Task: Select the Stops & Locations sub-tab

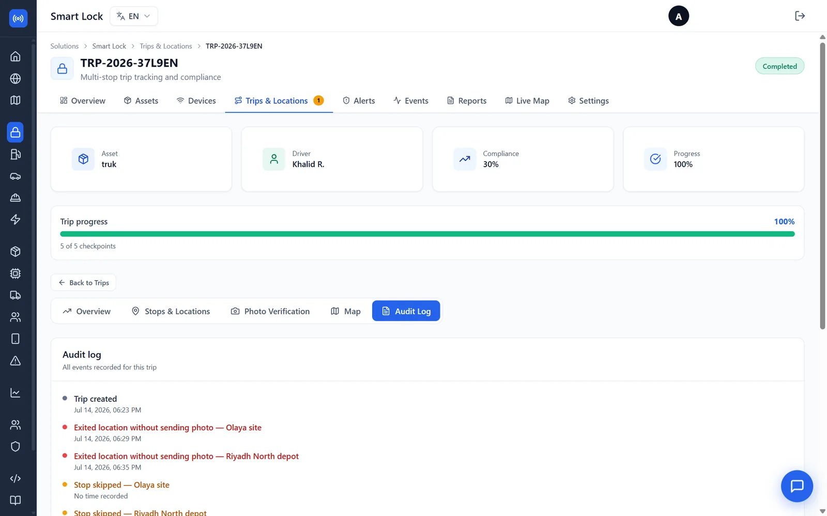Action: point(171,311)
